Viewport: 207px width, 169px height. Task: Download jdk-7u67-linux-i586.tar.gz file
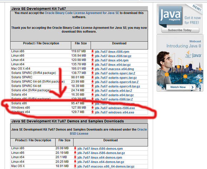pos(113,56)
